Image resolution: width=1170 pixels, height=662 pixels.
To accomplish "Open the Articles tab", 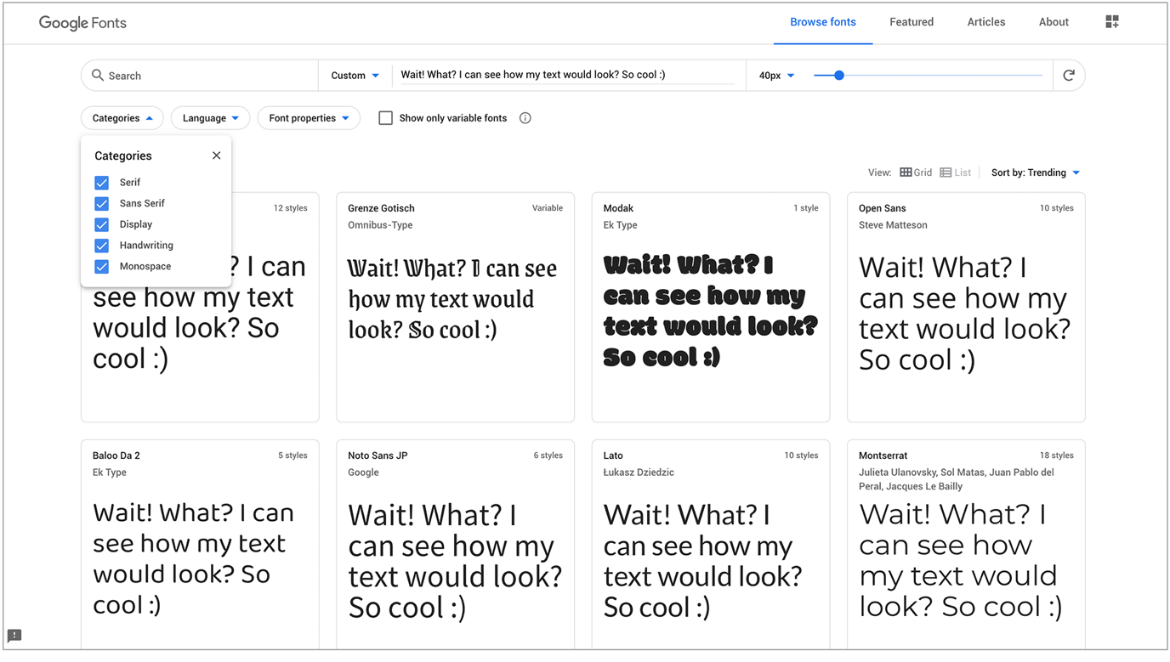I will (986, 22).
